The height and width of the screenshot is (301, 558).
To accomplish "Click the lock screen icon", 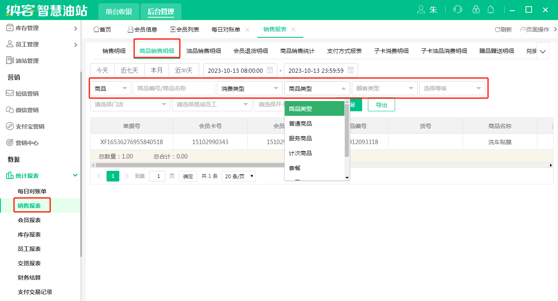I will (476, 9).
